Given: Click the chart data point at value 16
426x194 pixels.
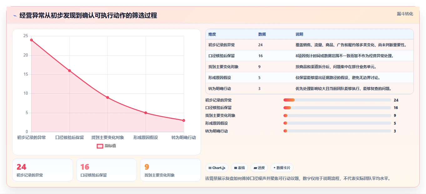Looking at the screenshot, I should pos(69,71).
